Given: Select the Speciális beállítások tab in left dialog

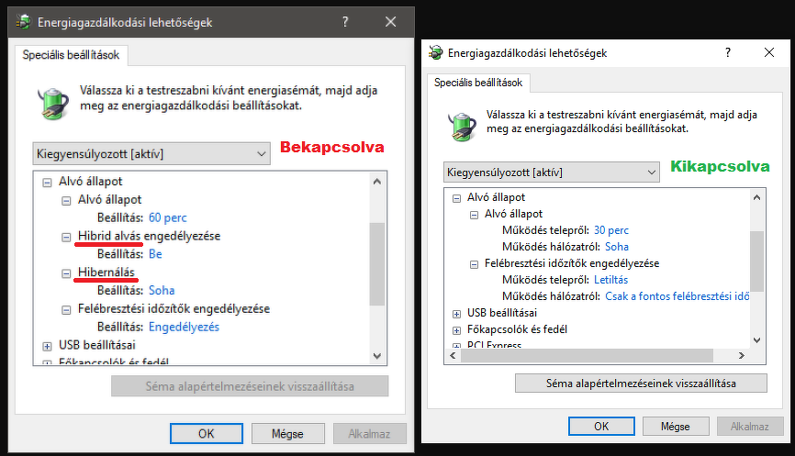Looking at the screenshot, I should [x=71, y=55].
